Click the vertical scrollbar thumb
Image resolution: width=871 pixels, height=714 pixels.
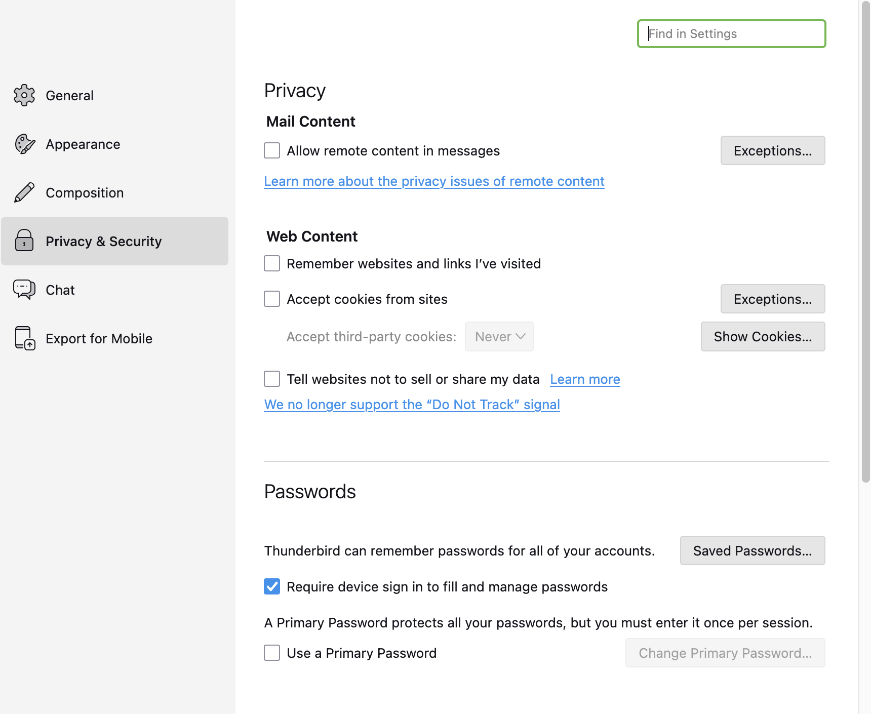(866, 241)
